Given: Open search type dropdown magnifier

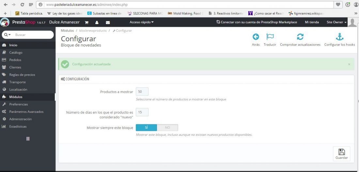Looking at the screenshot, I should [x=8, y=35].
